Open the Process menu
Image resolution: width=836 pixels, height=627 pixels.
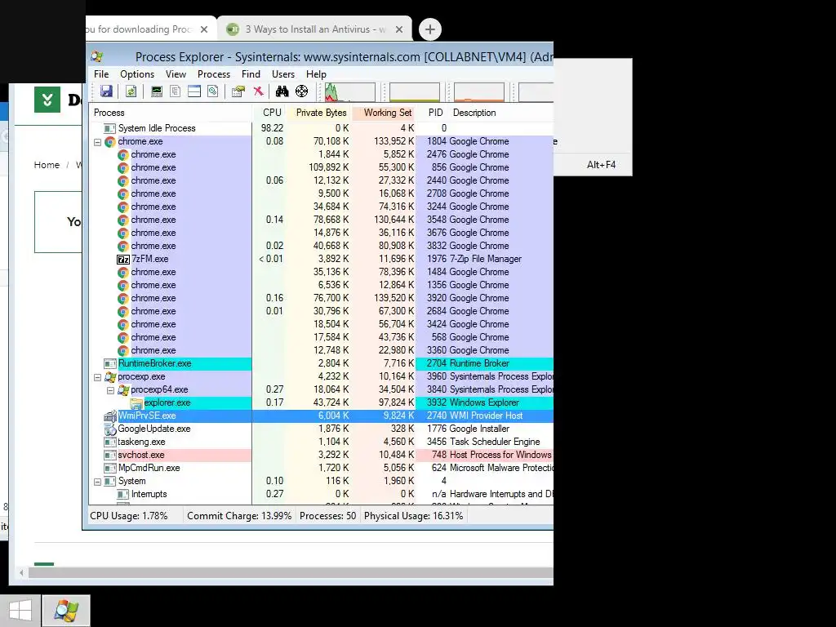click(214, 74)
